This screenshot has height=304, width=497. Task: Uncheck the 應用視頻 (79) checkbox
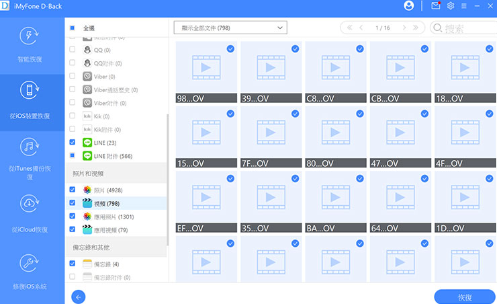pyautogui.click(x=73, y=229)
